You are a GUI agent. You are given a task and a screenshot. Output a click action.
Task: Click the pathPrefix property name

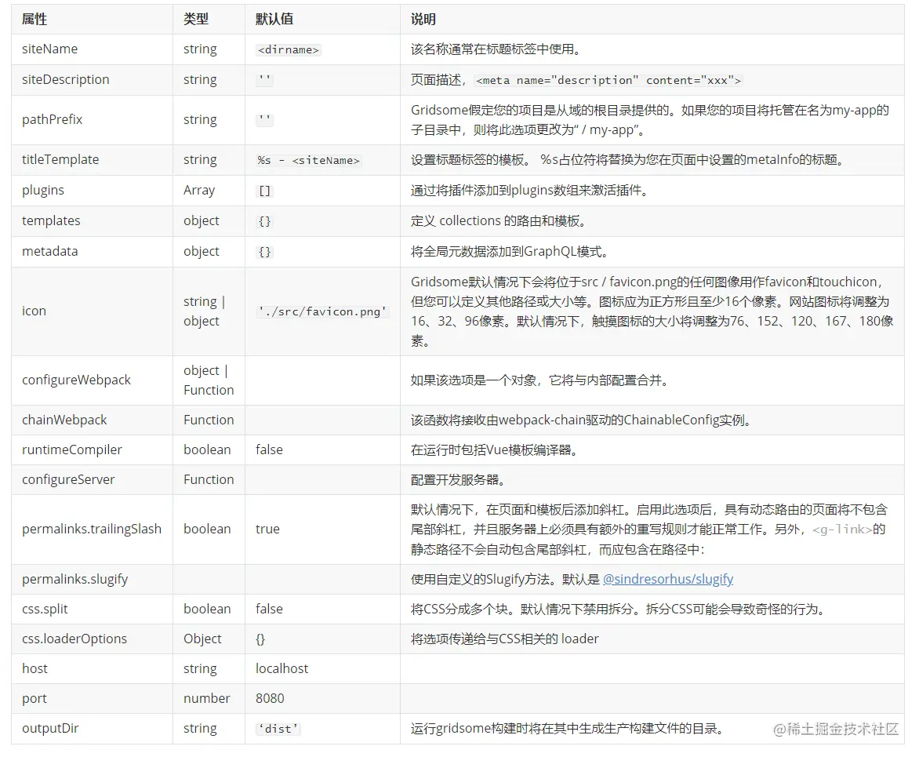click(x=53, y=119)
